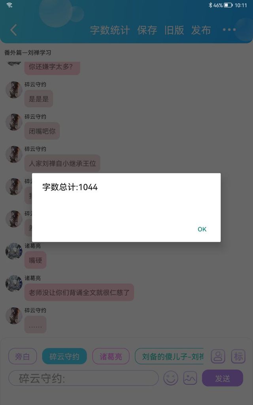
Task: Tap the back arrow in the header
Action: [13, 30]
